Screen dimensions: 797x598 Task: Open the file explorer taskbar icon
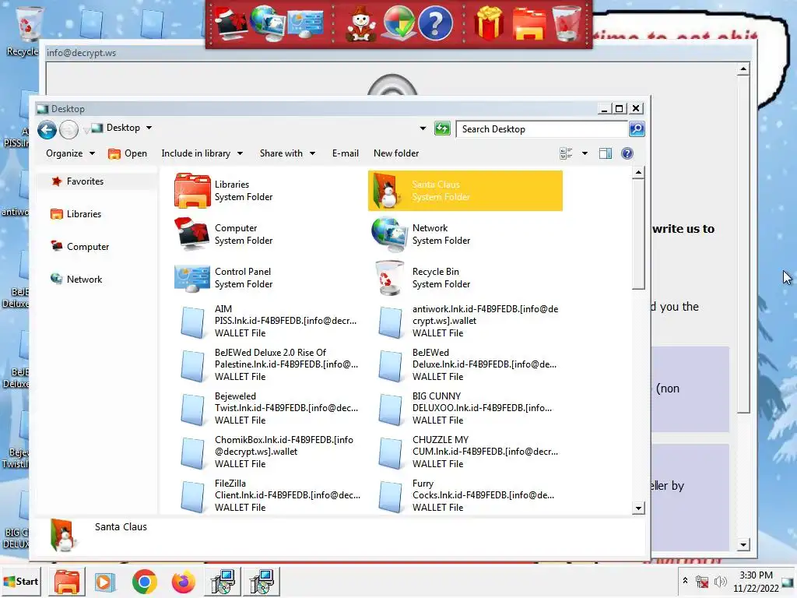(x=67, y=582)
